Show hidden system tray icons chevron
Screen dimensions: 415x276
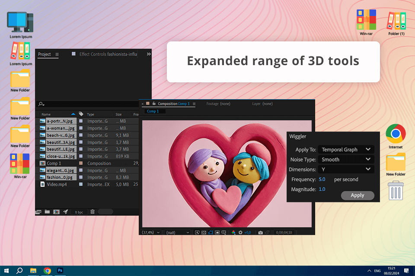pos(369,271)
